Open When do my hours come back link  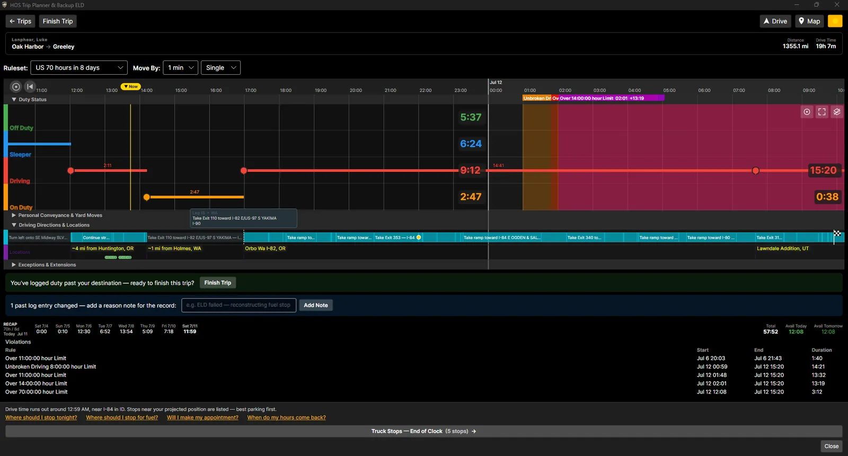click(286, 418)
